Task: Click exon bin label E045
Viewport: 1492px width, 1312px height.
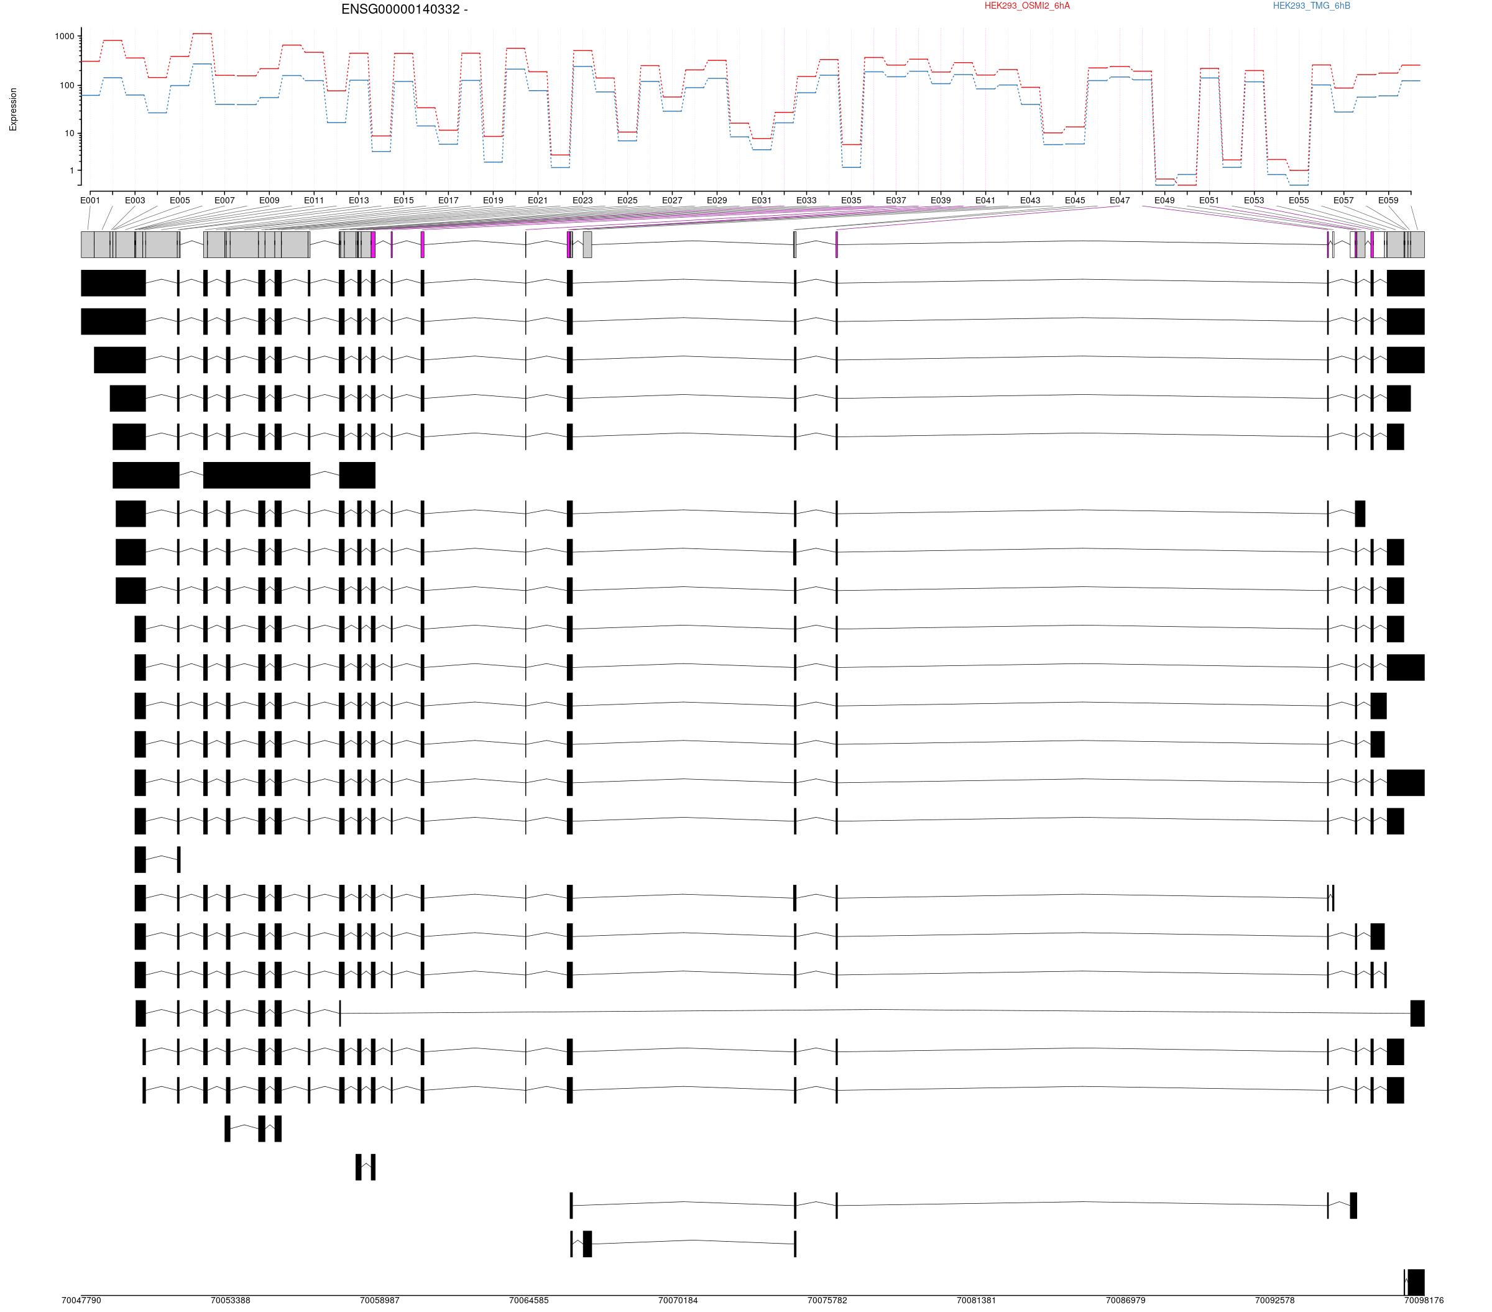Action: pos(1075,200)
